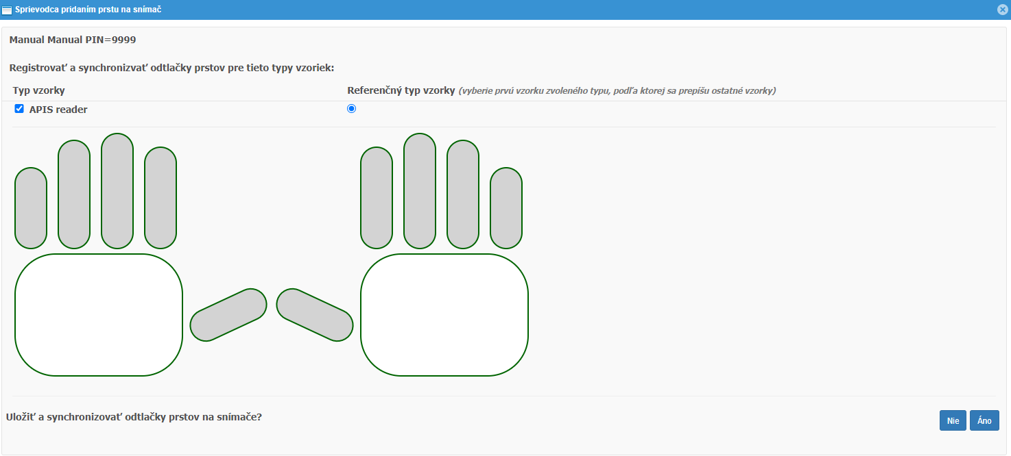
Task: Select the right hand middle finger
Action: 420,190
